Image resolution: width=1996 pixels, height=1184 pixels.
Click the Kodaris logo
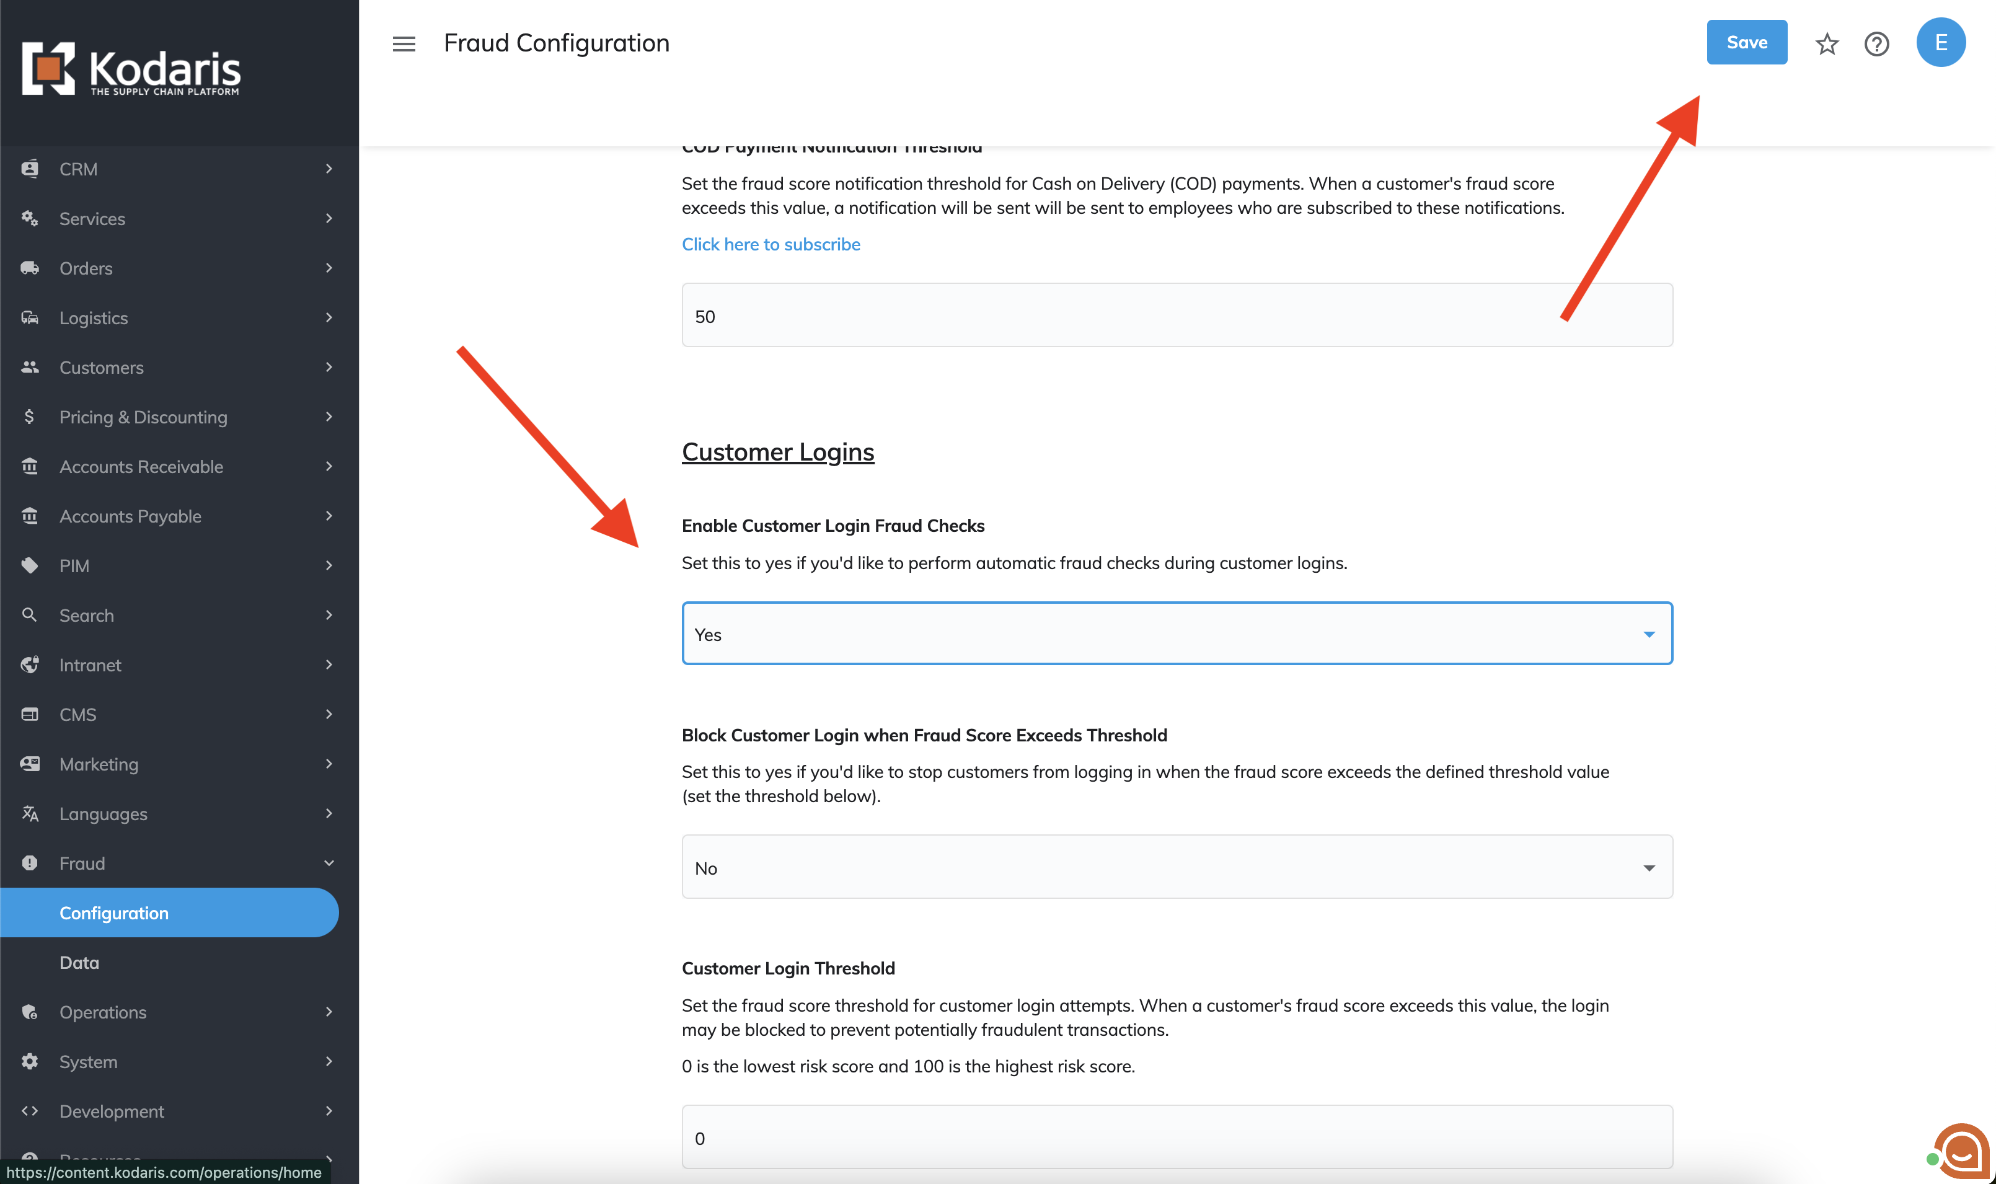tap(131, 69)
